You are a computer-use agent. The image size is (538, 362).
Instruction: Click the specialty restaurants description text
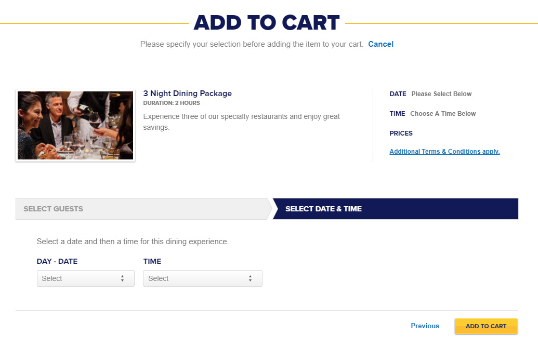[241, 122]
